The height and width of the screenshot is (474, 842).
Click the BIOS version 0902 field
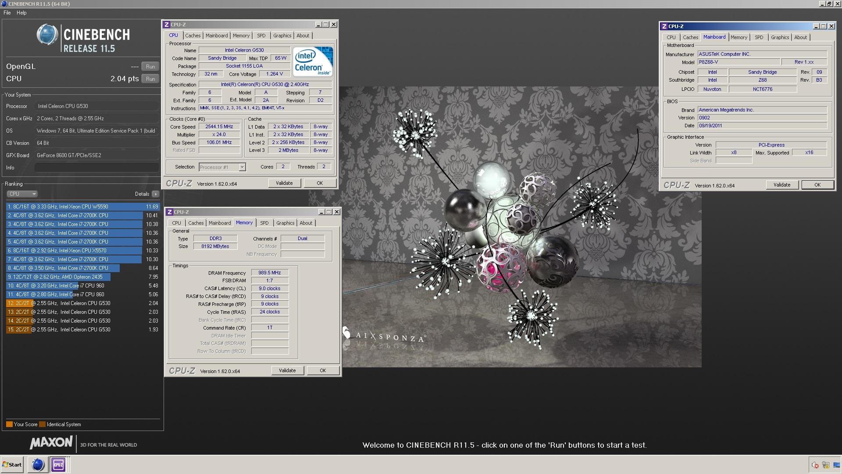coord(762,118)
